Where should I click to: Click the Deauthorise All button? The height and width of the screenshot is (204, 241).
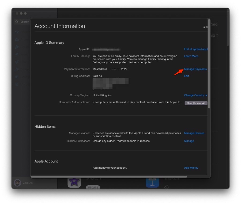196,103
